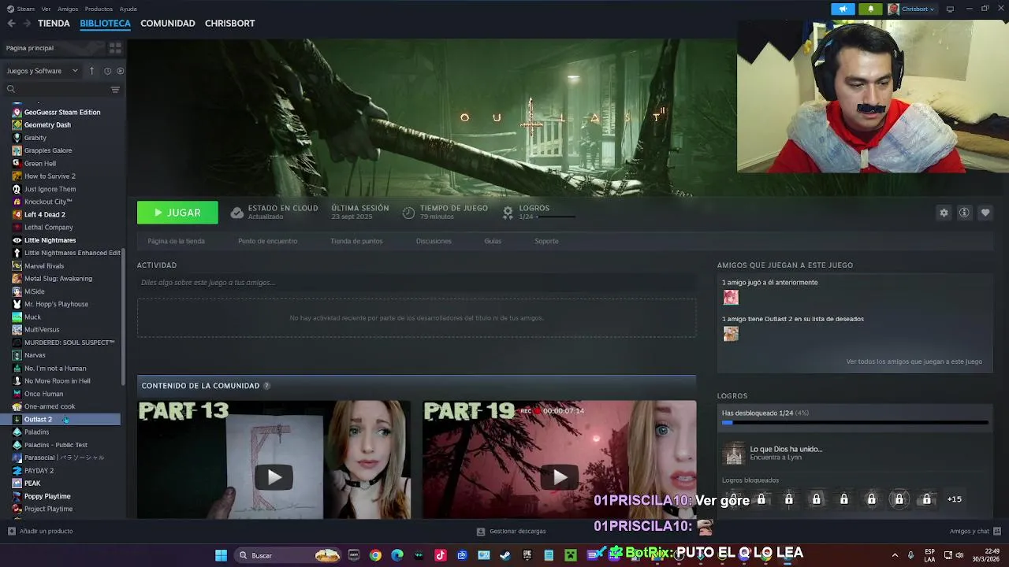The height and width of the screenshot is (567, 1009).
Task: Open the Windows Start button
Action: [x=222, y=555]
